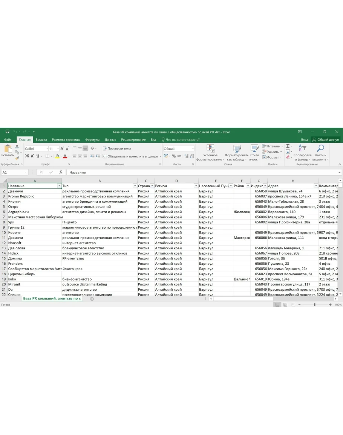Switch to the Формулы tab
Image resolution: width=343 pixels, height=435 pixels.
(92, 140)
